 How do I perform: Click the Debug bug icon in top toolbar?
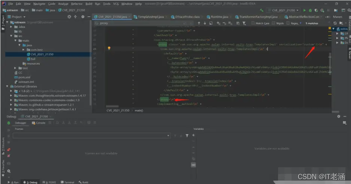310,10
